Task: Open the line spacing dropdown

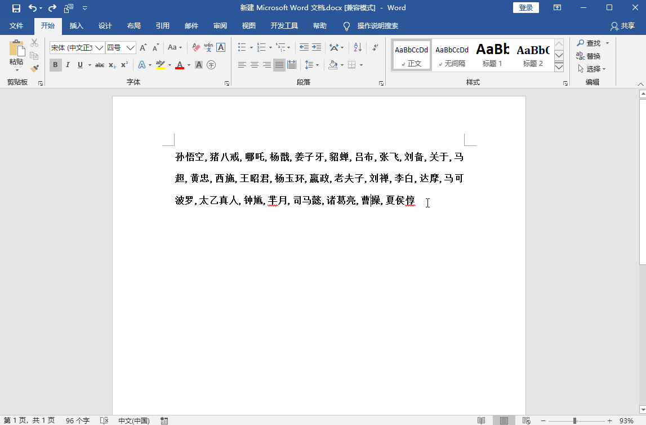Action: (x=311, y=65)
